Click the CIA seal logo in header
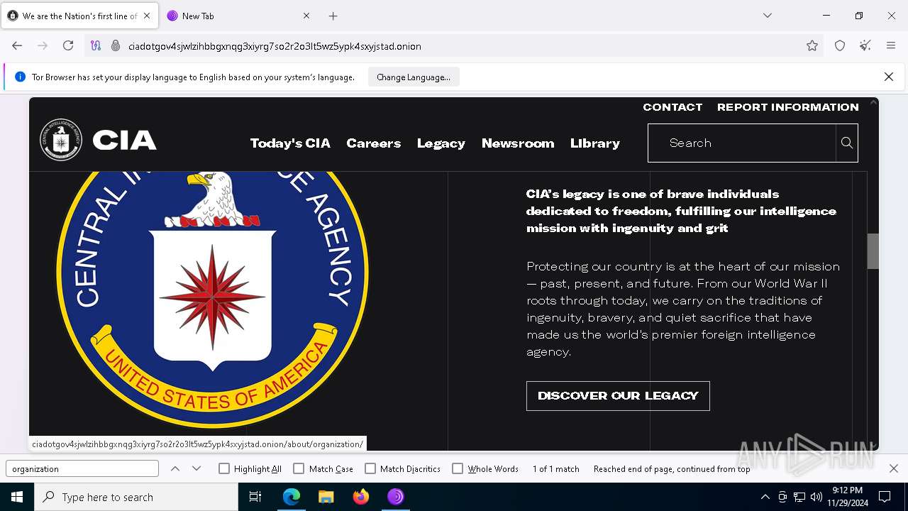The width and height of the screenshot is (908, 511). pos(61,140)
